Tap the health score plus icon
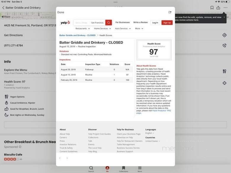The width and height of the screenshot is (231, 173). coord(224,83)
